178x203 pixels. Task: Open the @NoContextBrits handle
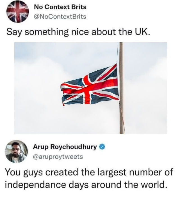click(x=60, y=17)
